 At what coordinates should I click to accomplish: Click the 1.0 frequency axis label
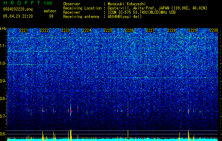(3, 63)
